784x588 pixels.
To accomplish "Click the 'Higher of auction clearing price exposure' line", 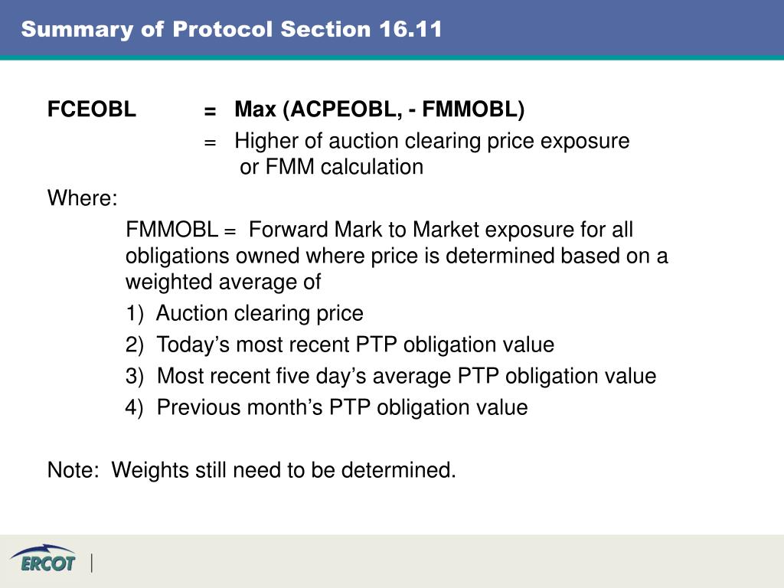I will (x=432, y=141).
